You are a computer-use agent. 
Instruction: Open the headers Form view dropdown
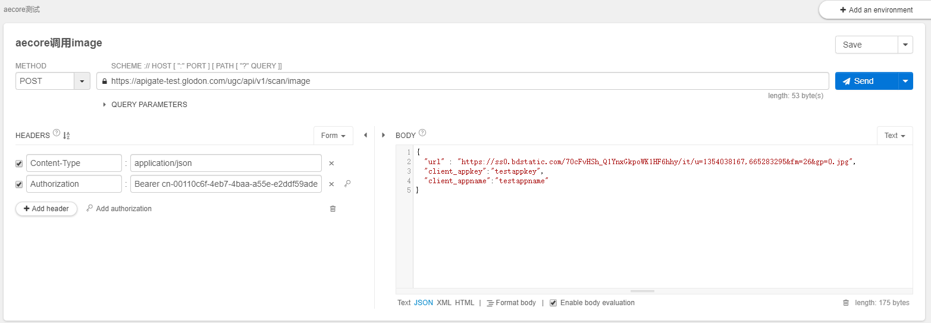333,136
